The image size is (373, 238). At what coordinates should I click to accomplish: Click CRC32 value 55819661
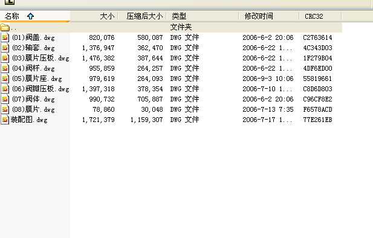[317, 79]
